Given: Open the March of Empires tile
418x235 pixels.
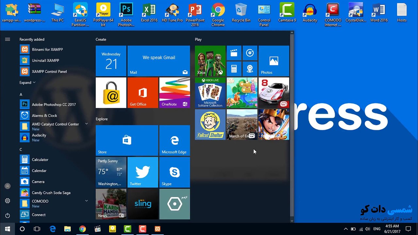Looking at the screenshot, I should [242, 124].
